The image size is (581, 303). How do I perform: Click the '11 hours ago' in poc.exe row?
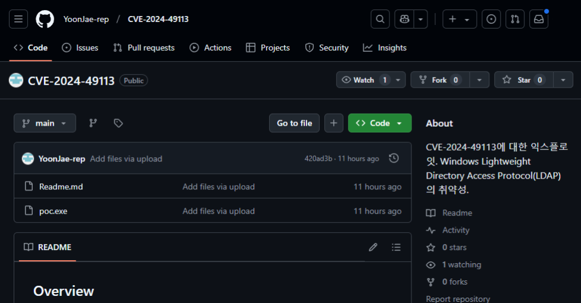coord(377,211)
